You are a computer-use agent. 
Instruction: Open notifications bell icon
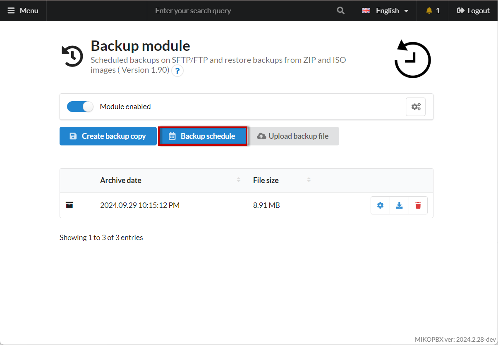429,11
